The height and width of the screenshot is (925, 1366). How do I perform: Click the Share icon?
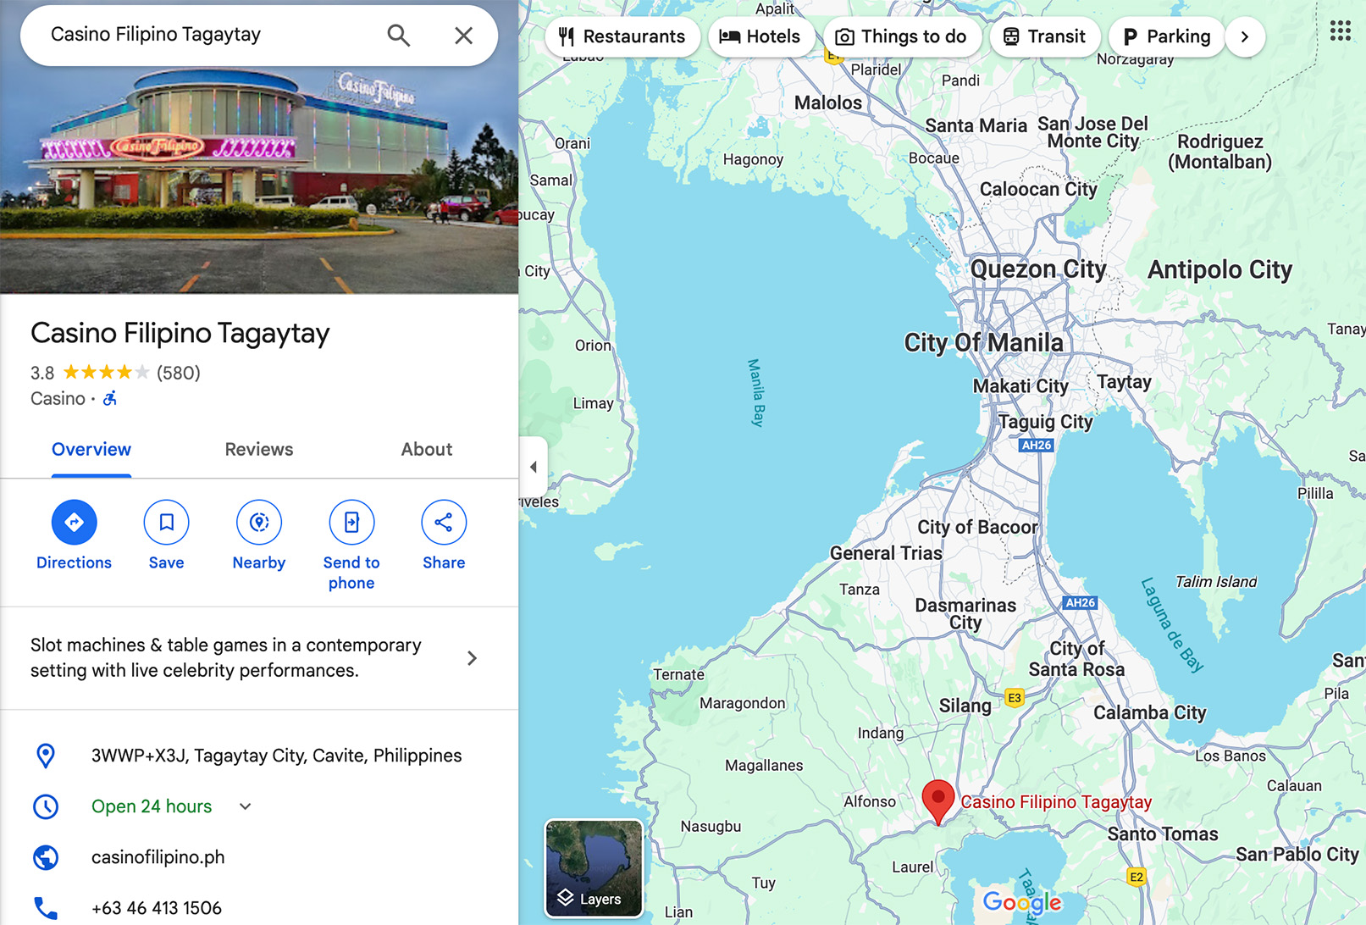point(444,523)
